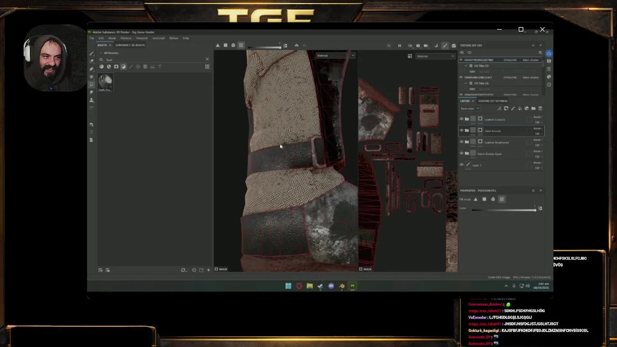Hide the Leather Weathered layer
The width and height of the screenshot is (617, 347).
pos(461,142)
